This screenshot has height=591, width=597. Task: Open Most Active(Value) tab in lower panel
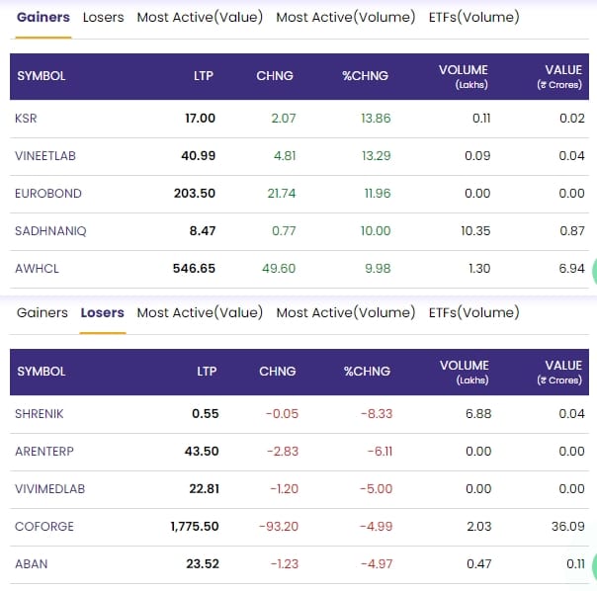point(200,312)
